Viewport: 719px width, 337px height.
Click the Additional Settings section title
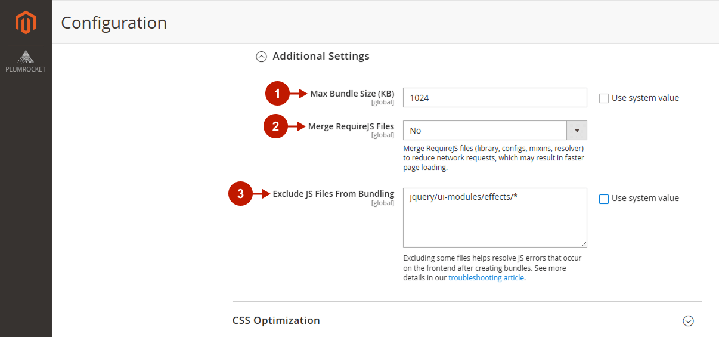tap(321, 56)
